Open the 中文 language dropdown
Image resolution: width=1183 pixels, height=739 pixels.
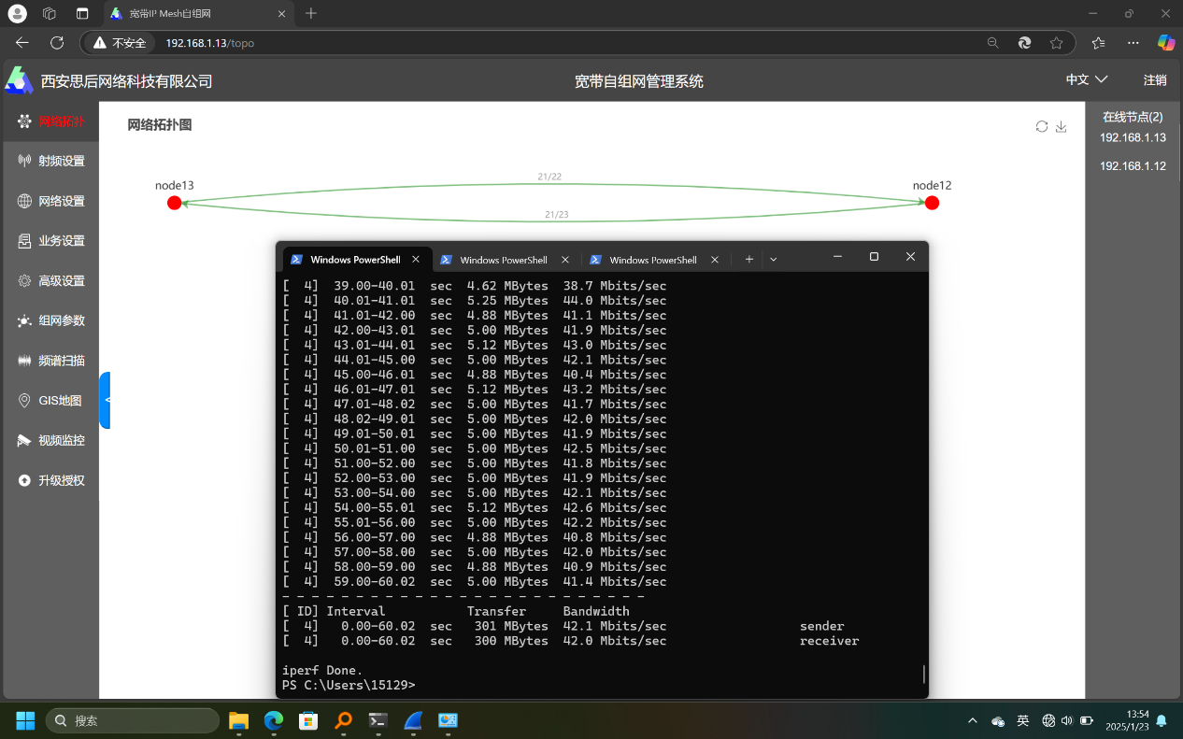click(x=1087, y=80)
